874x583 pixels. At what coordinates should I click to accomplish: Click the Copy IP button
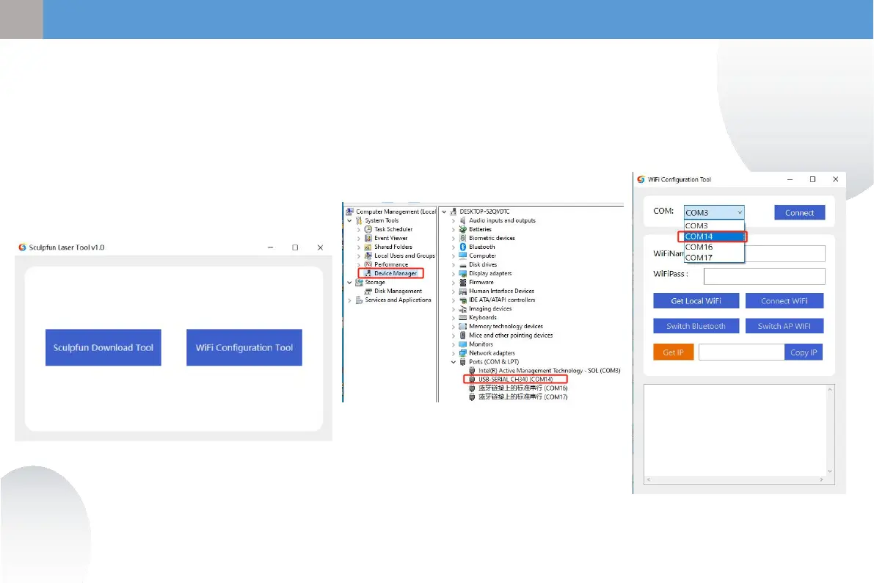(804, 352)
